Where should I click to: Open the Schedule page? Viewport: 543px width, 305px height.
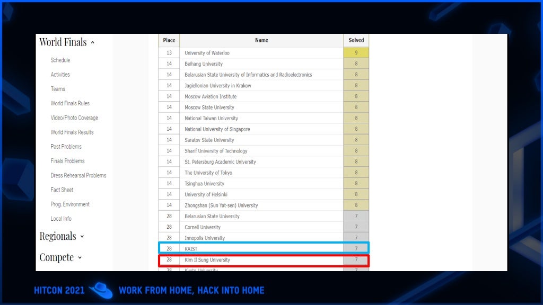pyautogui.click(x=60, y=60)
